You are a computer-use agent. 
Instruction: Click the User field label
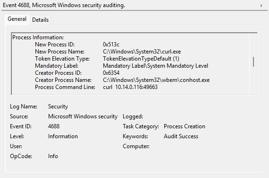tap(16, 146)
